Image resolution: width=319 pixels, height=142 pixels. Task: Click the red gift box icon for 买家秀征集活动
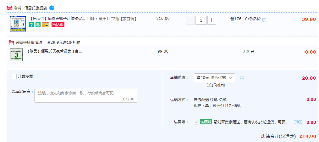[x=11, y=43]
